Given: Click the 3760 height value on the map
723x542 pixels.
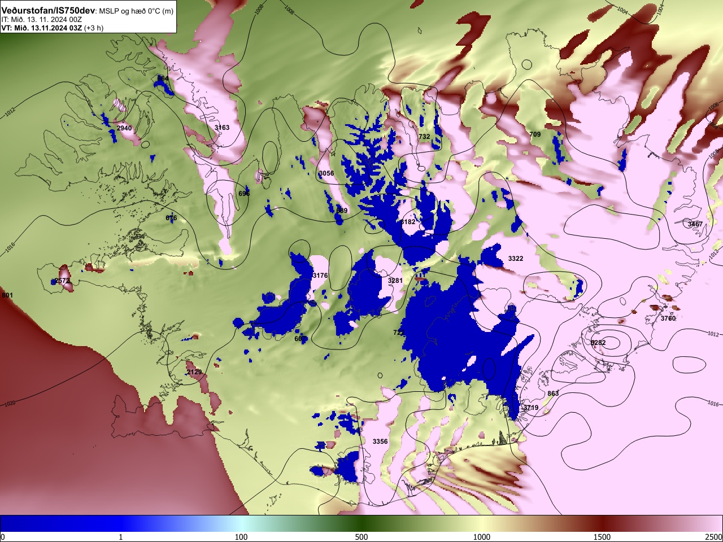Looking at the screenshot, I should tap(668, 318).
